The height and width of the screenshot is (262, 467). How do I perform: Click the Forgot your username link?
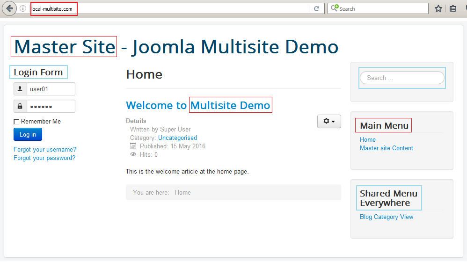tap(45, 149)
